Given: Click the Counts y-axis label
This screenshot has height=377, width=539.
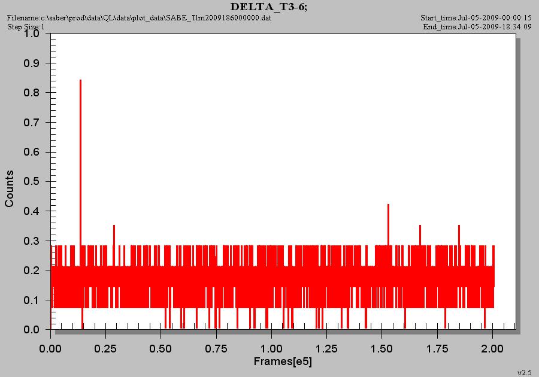Looking at the screenshot, I should [9, 188].
